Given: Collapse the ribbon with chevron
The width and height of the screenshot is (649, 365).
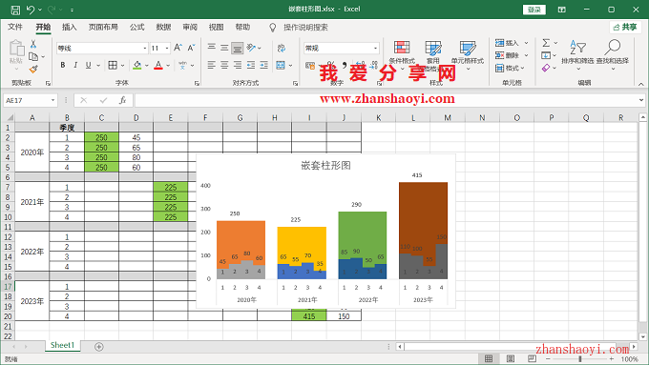Looking at the screenshot, I should click(x=641, y=84).
